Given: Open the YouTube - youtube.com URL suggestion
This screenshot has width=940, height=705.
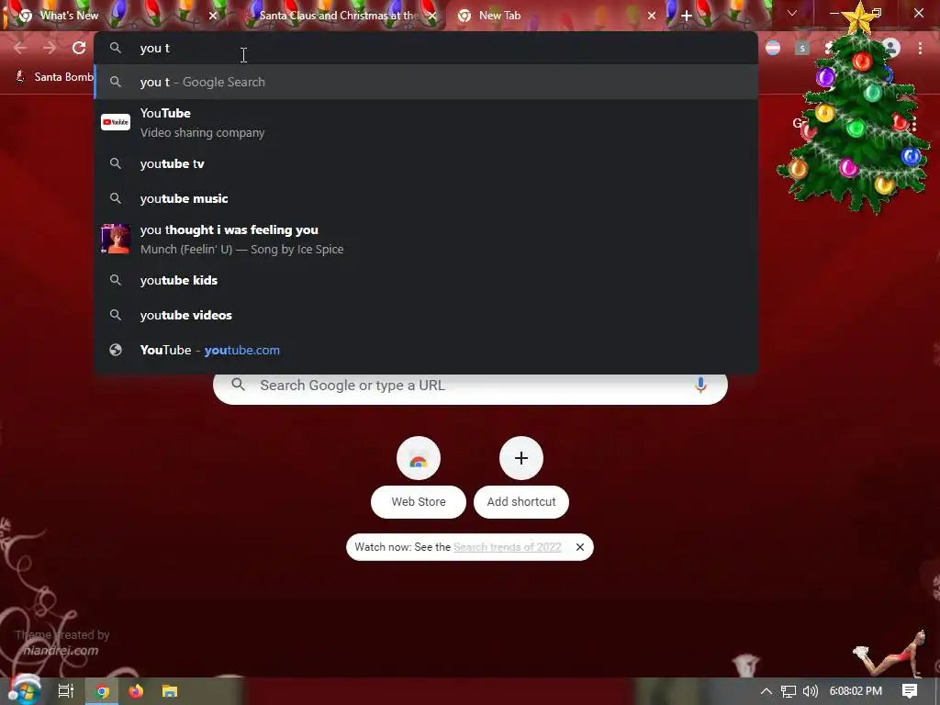Looking at the screenshot, I should tap(426, 350).
